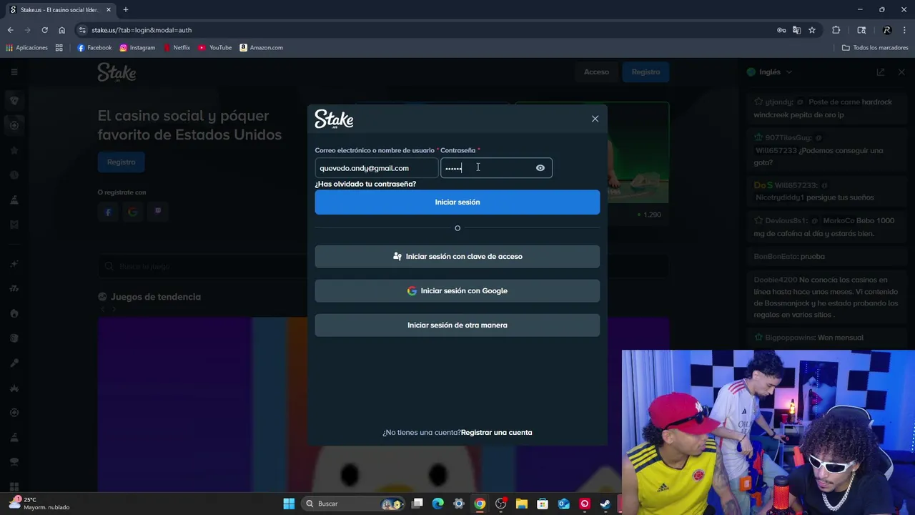This screenshot has width=915, height=515.
Task: Open Windows Start menu
Action: coord(289,504)
